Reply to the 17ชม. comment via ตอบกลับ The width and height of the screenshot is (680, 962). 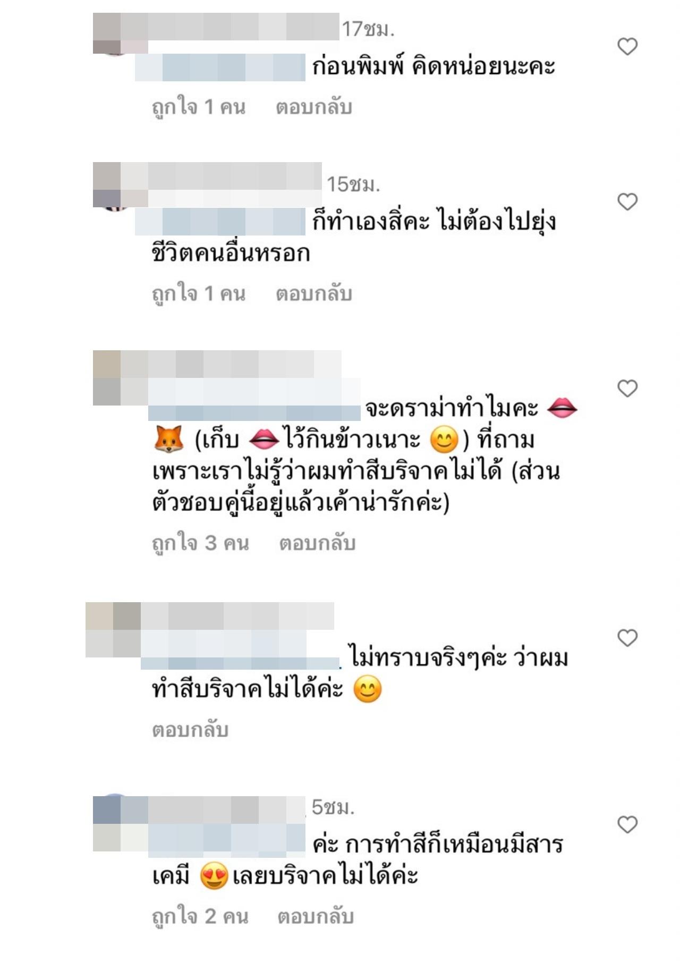click(x=313, y=107)
